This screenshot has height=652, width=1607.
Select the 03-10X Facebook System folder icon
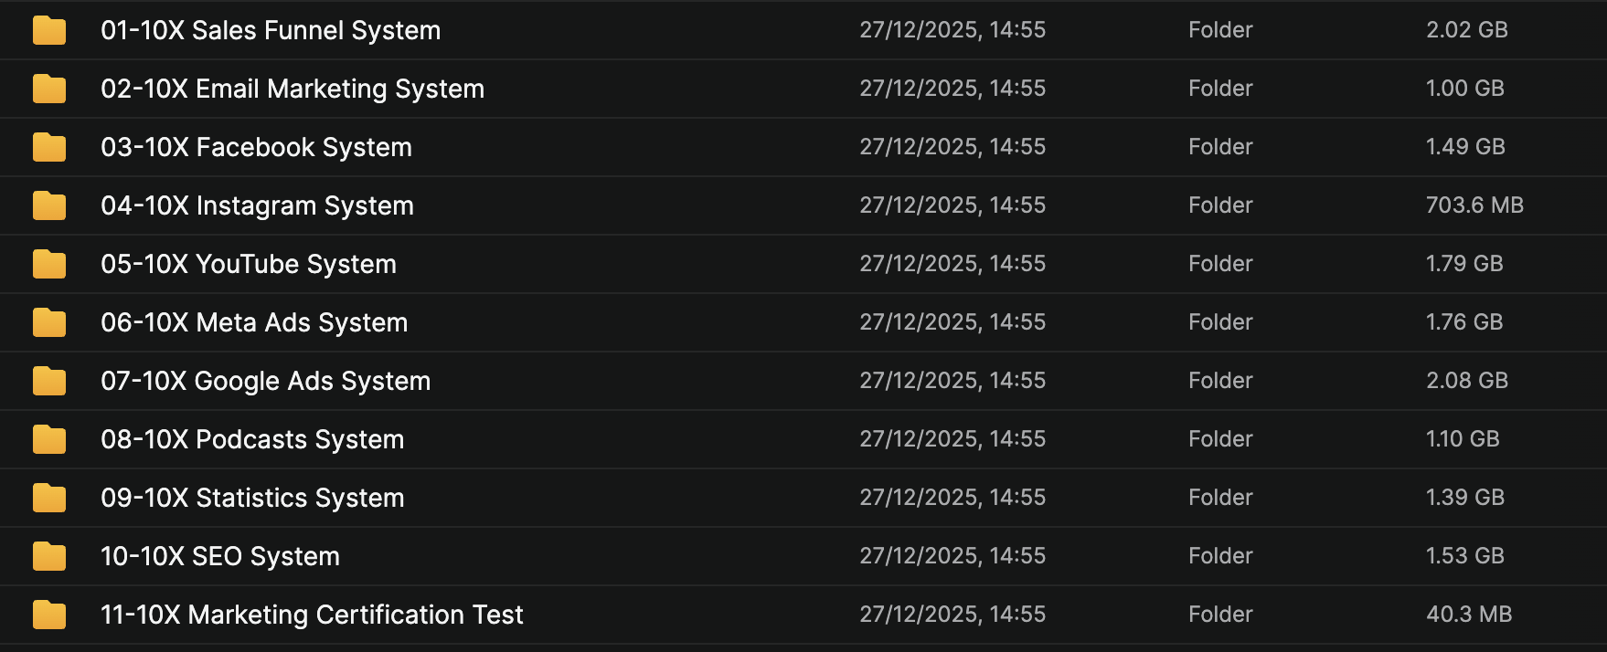49,147
